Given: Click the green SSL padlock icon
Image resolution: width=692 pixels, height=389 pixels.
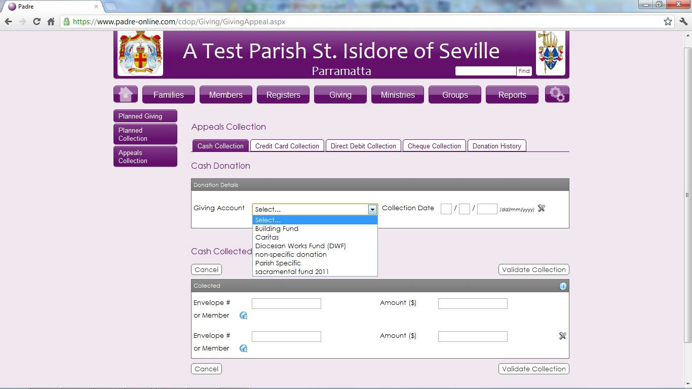Looking at the screenshot, I should coord(66,22).
